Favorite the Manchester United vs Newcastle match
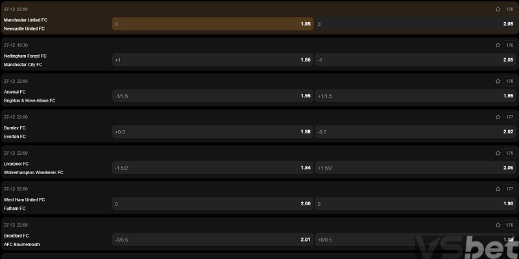 coord(498,10)
